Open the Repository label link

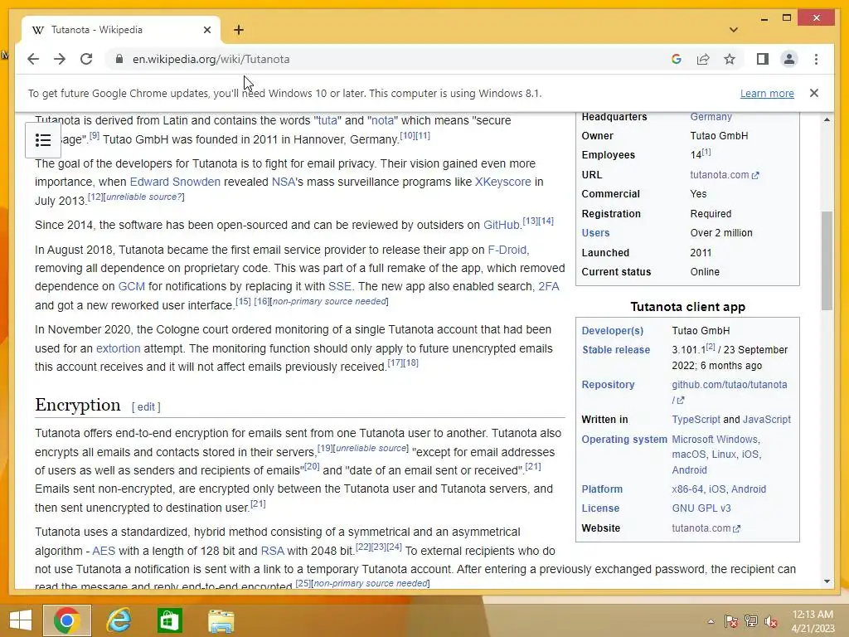click(x=608, y=385)
